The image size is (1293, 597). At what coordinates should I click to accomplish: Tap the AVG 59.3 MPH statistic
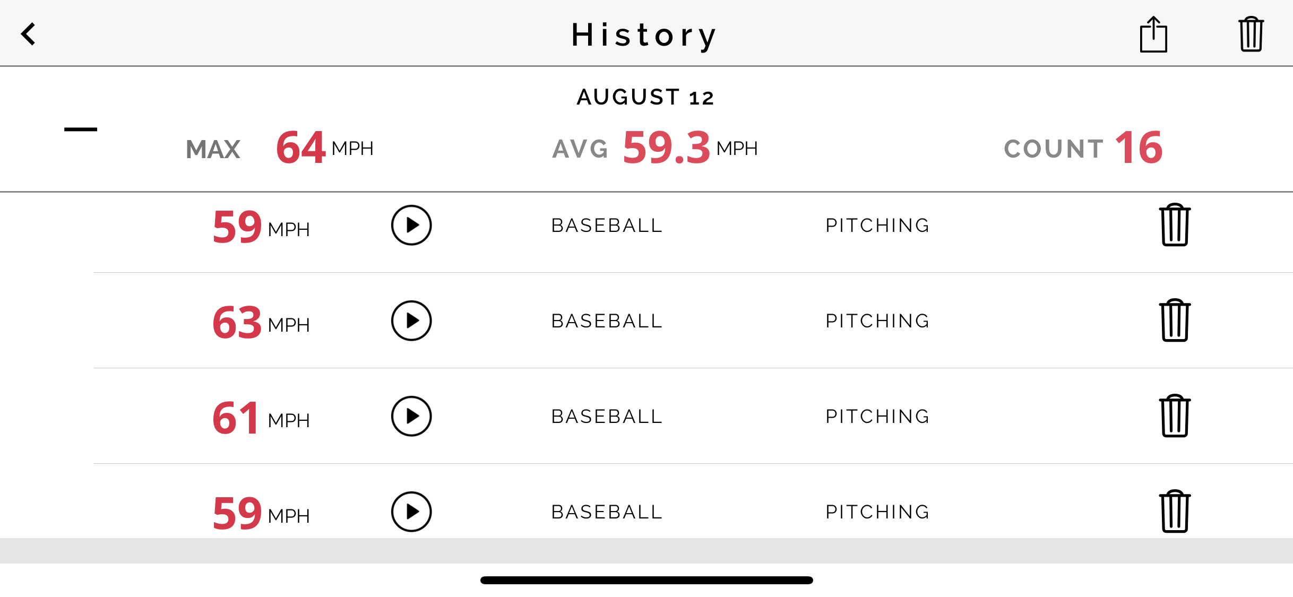pos(655,148)
